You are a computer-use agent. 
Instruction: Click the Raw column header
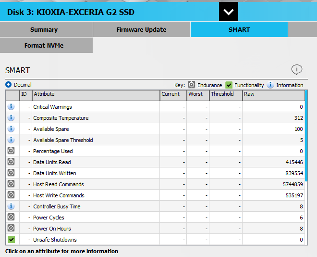(274, 95)
